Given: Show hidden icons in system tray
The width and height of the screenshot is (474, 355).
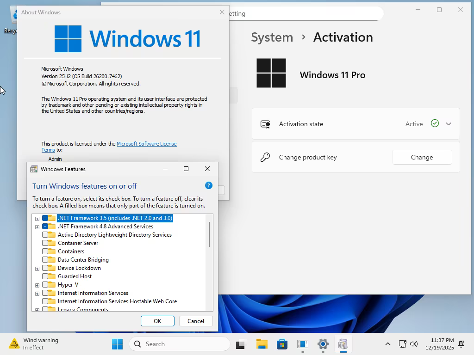Looking at the screenshot, I should (x=388, y=344).
